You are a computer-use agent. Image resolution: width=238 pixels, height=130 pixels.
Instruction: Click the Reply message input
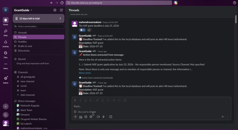click(x=151, y=106)
